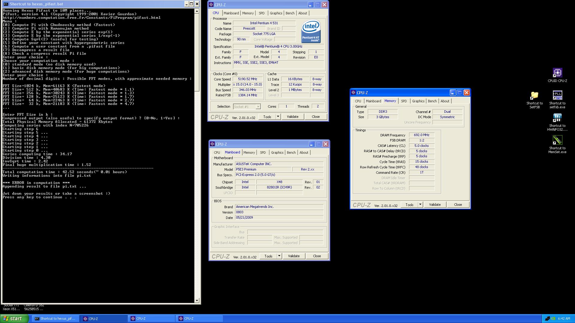This screenshot has width=575, height=323.
Task: Click Tools button in CPU tab window
Action: pos(267,117)
